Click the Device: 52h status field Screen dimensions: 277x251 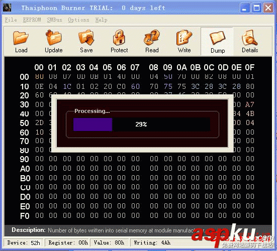(24, 242)
